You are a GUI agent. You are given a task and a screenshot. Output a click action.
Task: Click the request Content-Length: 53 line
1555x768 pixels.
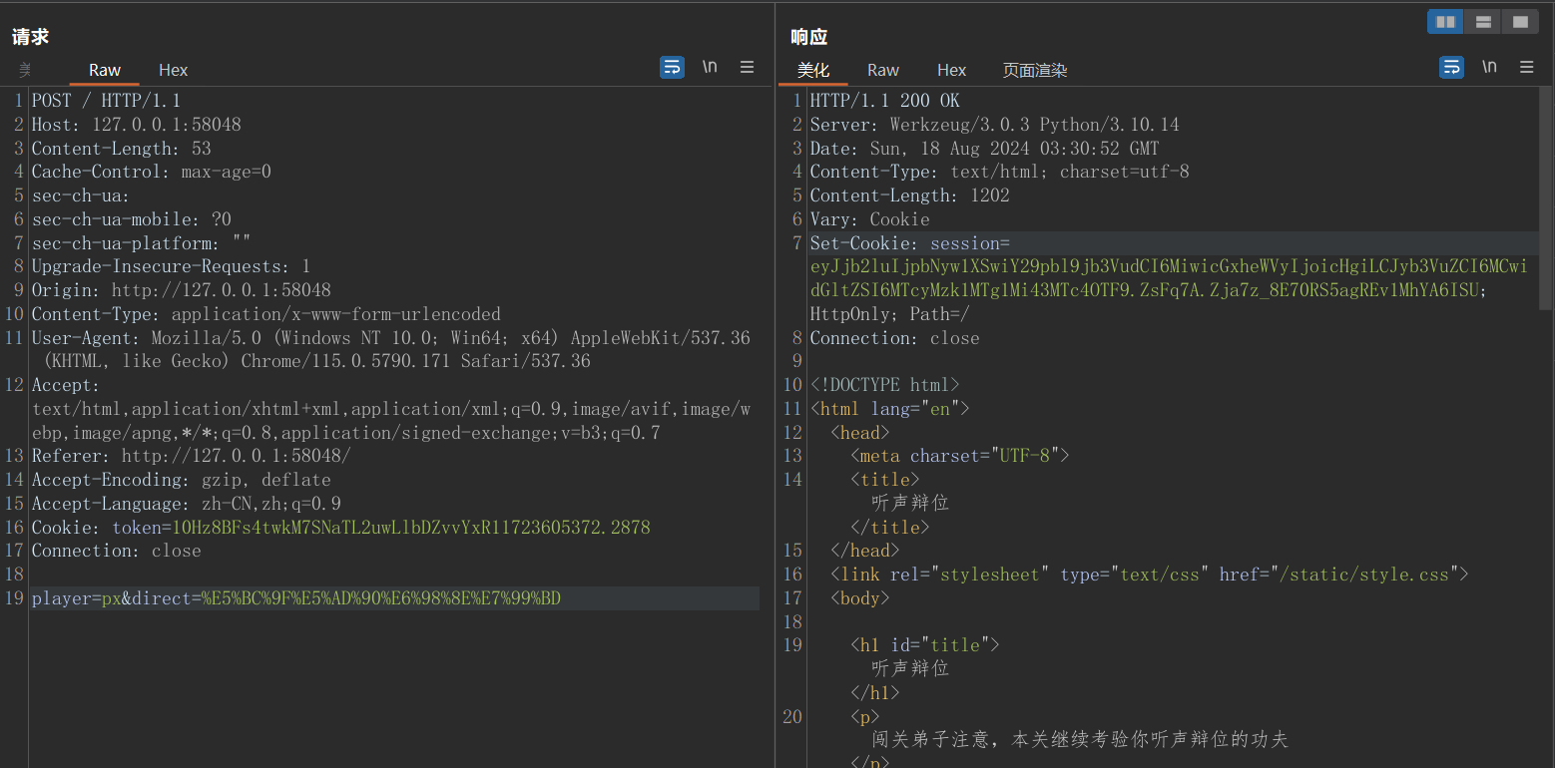121,149
